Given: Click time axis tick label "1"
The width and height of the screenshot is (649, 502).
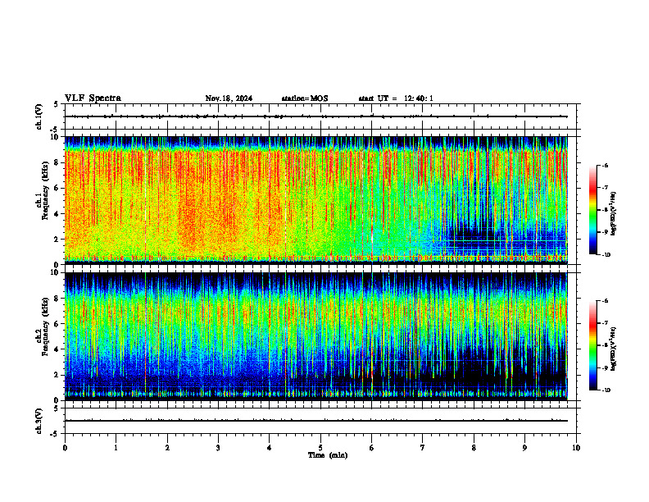Looking at the screenshot, I should click(116, 448).
